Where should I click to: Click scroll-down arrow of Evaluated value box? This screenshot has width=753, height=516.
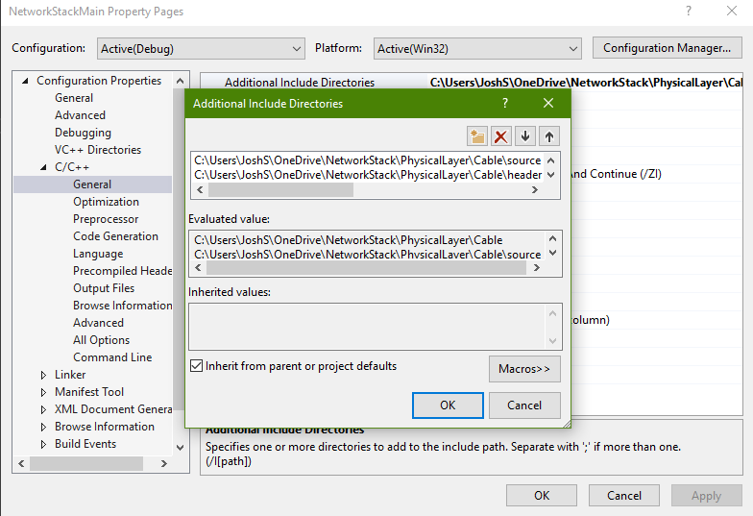point(553,253)
